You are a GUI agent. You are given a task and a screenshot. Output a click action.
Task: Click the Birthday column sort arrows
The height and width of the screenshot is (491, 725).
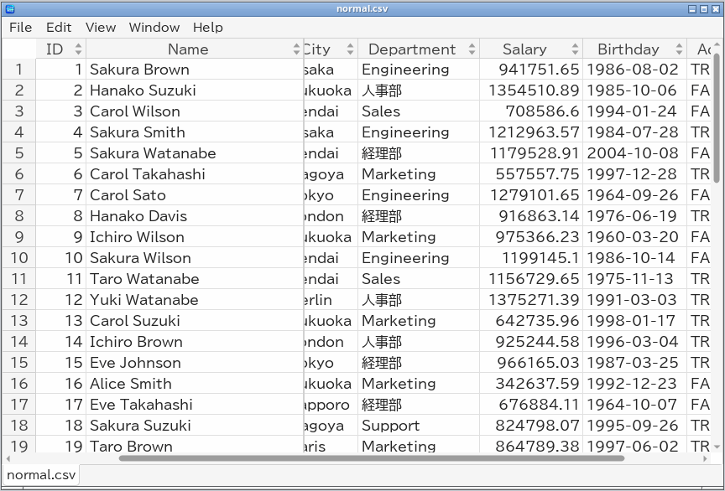tap(679, 49)
